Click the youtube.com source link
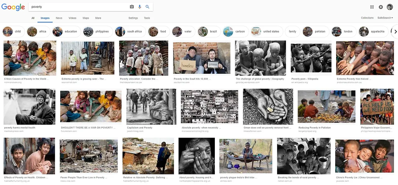 point(342,181)
